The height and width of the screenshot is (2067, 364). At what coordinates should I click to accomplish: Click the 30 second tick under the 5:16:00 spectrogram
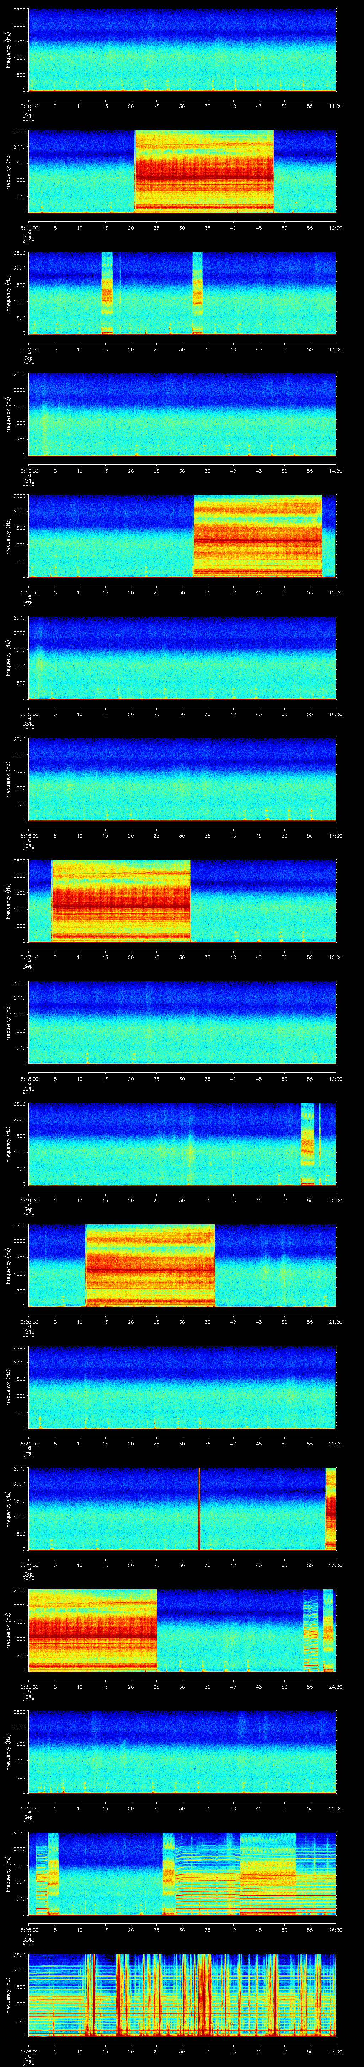pos(182,835)
